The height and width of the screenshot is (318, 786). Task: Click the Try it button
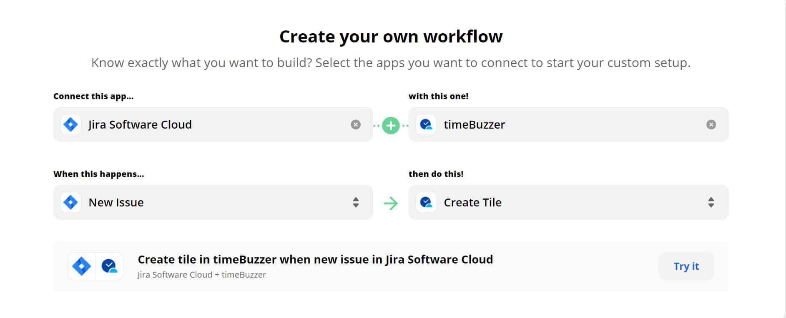(686, 266)
